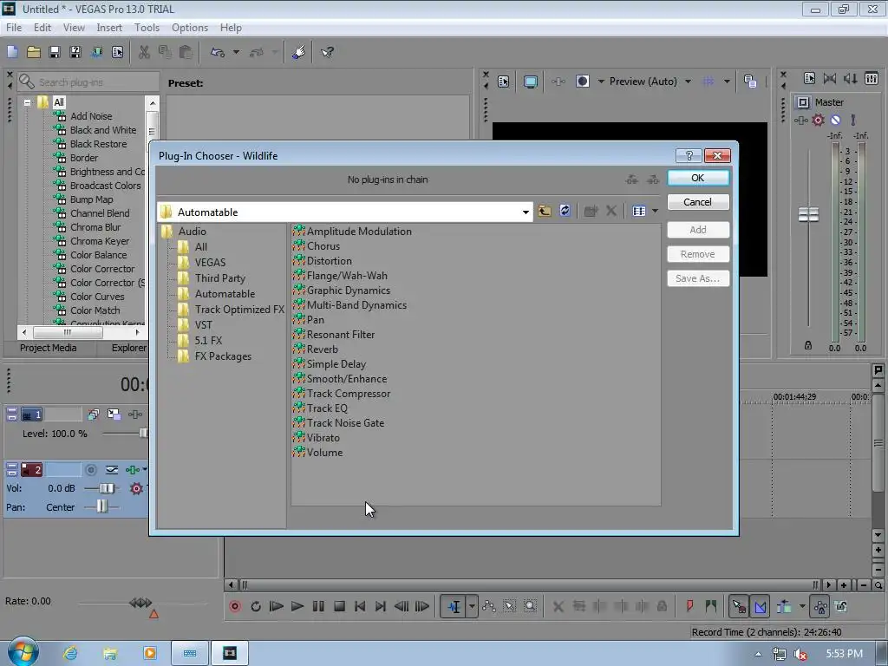Open the Undo history dropdown arrow
The height and width of the screenshot is (666, 888).
[x=236, y=52]
